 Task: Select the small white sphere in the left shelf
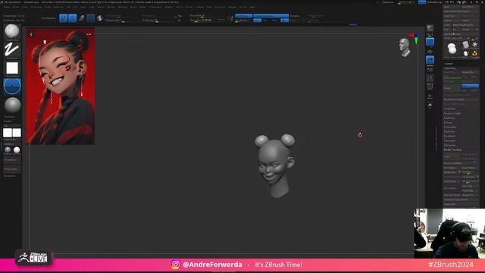(x=17, y=150)
